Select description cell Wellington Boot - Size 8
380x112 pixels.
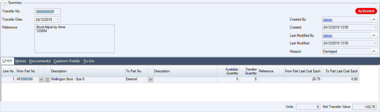[88, 79]
